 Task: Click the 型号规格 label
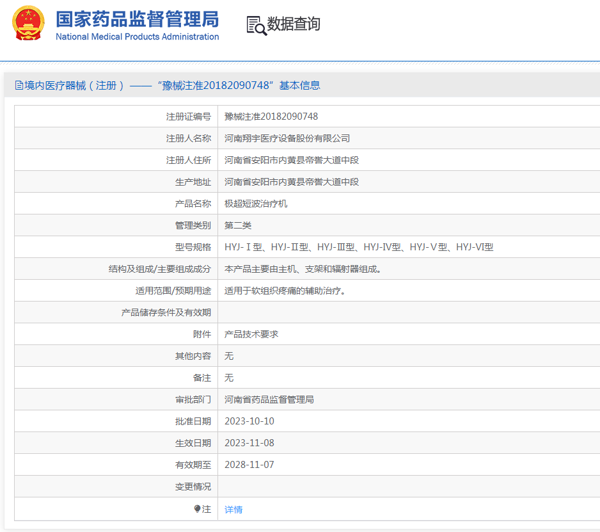pos(193,247)
